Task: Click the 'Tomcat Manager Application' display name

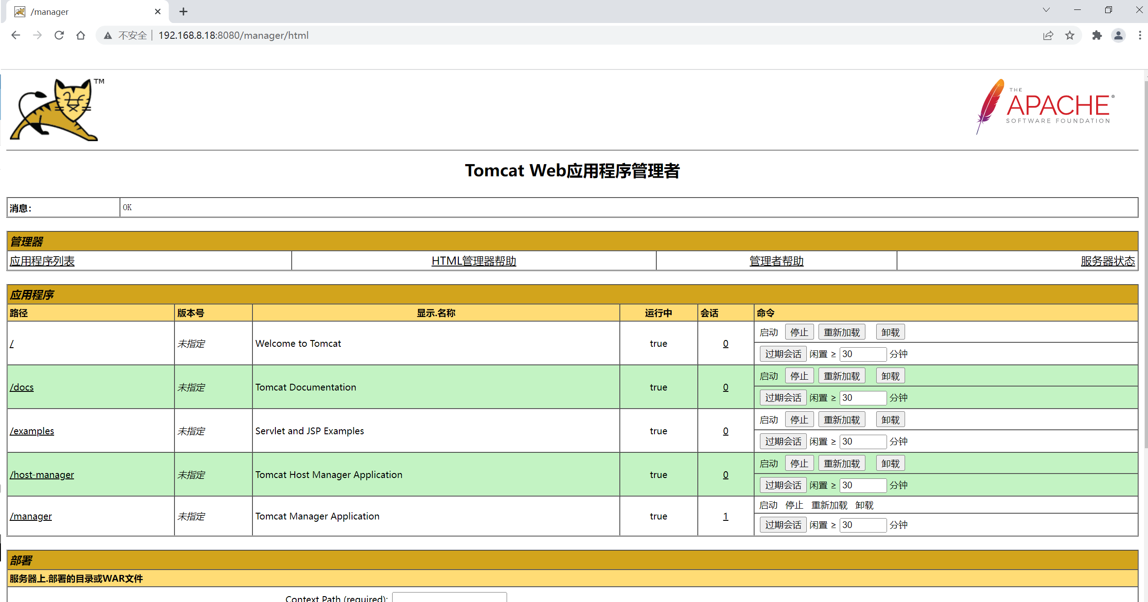Action: (317, 516)
